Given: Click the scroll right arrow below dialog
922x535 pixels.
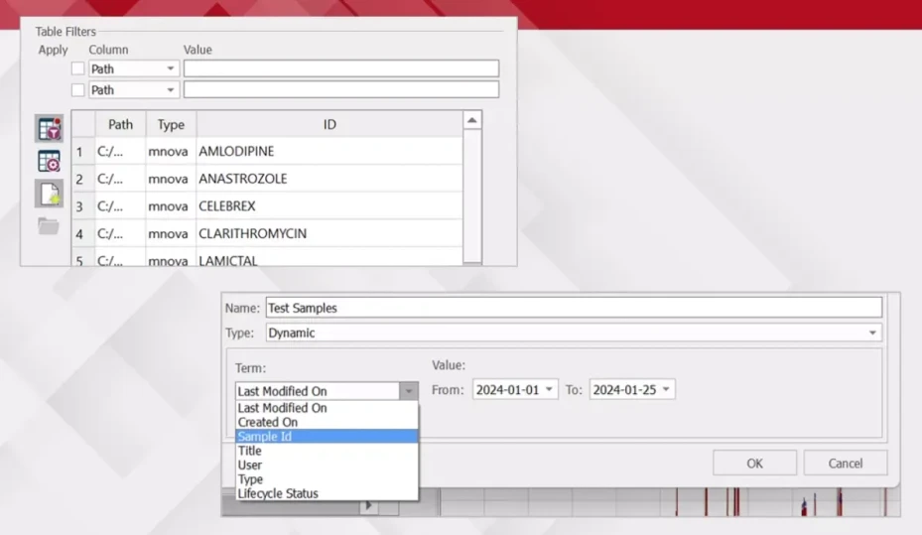Looking at the screenshot, I should pyautogui.click(x=368, y=505).
